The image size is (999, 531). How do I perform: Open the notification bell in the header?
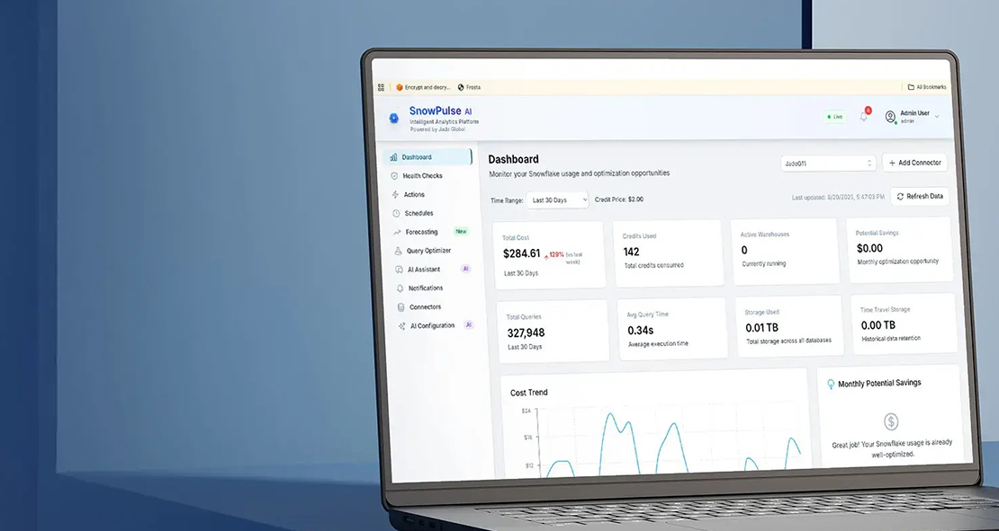pyautogui.click(x=864, y=117)
